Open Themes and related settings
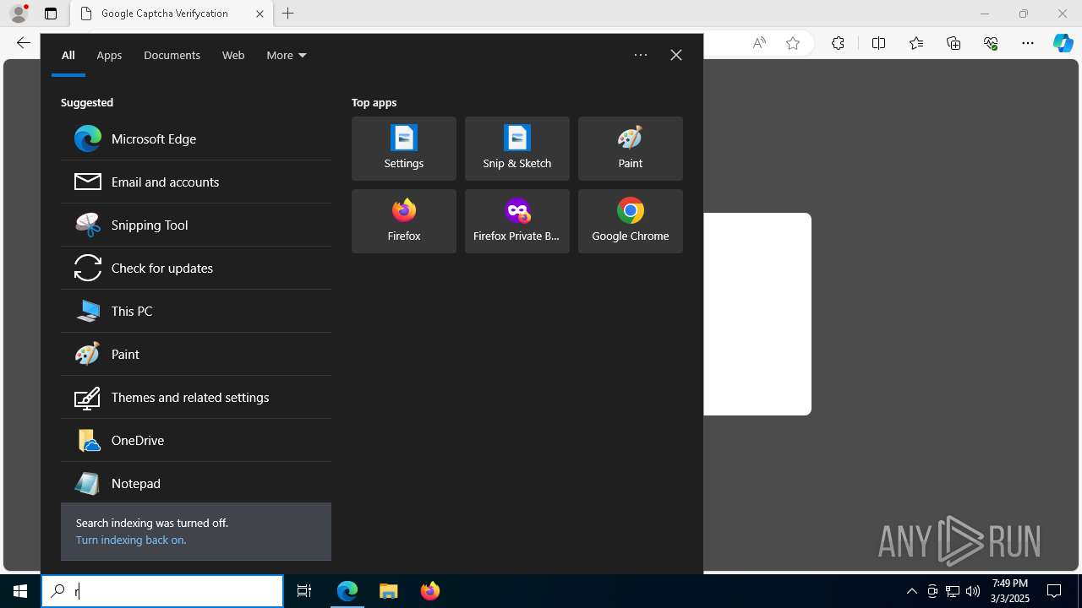Image resolution: width=1082 pixels, height=608 pixels. pyautogui.click(x=195, y=397)
